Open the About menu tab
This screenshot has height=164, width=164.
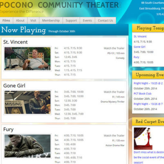(20, 20)
